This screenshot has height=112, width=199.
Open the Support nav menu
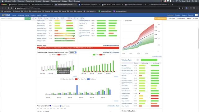click(184, 15)
